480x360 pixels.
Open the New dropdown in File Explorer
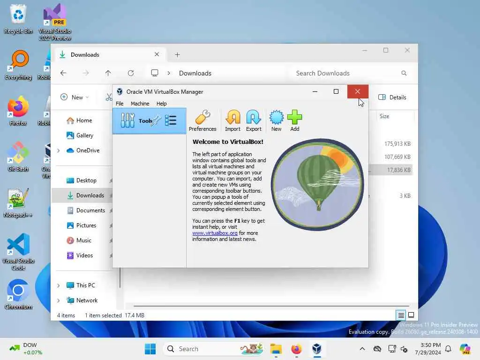(x=75, y=97)
